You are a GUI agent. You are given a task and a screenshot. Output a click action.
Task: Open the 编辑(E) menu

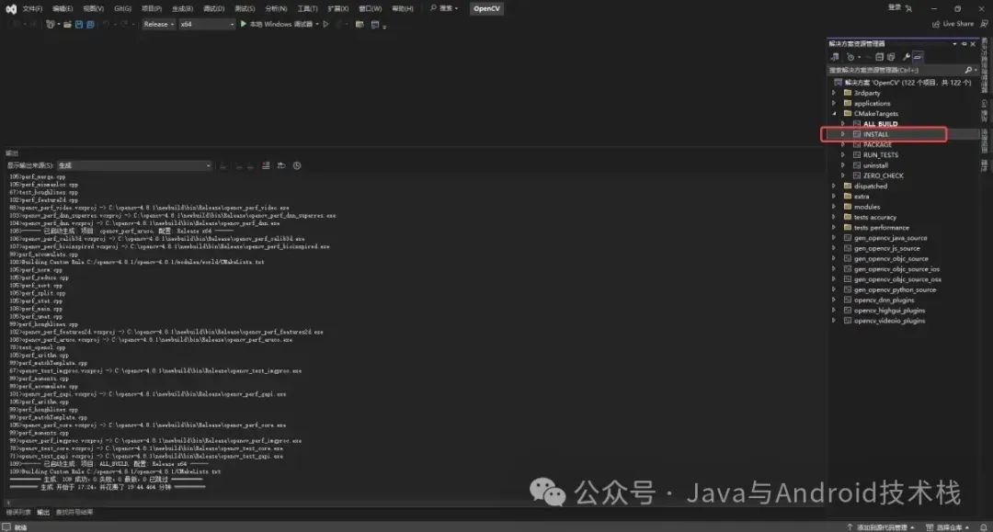point(63,9)
